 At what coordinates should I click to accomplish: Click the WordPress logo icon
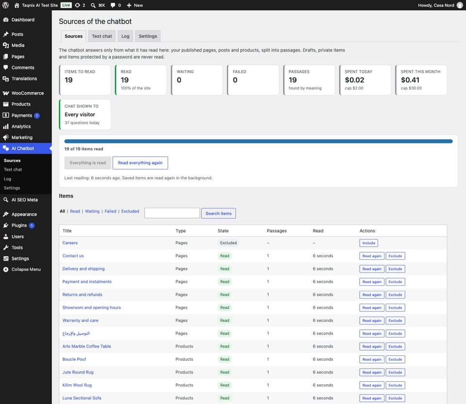5,5
